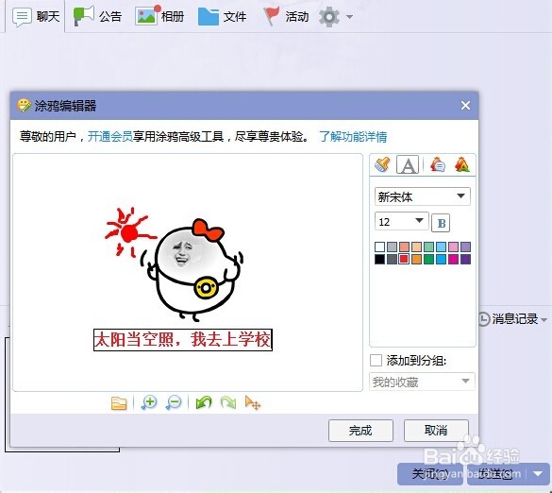Screen dimensions: 552x493
Task: Open the font size 12 dropdown
Action: [x=402, y=222]
